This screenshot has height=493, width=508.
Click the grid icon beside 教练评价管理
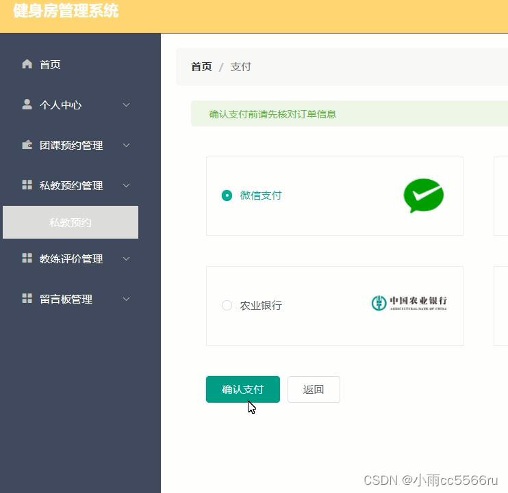coord(27,258)
